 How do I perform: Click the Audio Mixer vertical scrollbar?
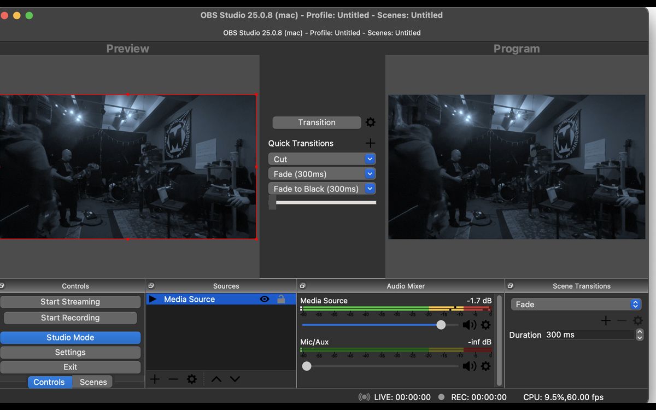pyautogui.click(x=499, y=341)
